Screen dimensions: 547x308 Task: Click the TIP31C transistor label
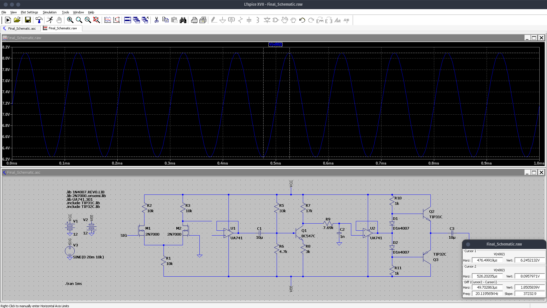(436, 217)
